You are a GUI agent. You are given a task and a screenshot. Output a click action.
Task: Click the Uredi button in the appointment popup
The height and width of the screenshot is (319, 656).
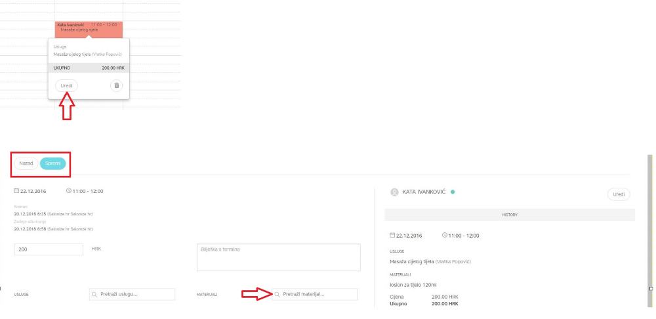[x=66, y=86]
